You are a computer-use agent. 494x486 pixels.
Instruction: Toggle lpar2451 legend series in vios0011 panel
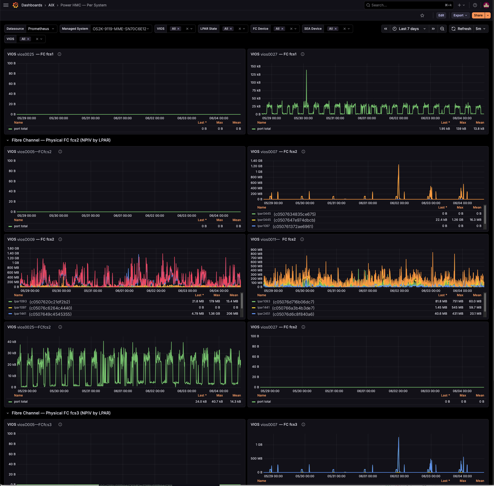283,314
